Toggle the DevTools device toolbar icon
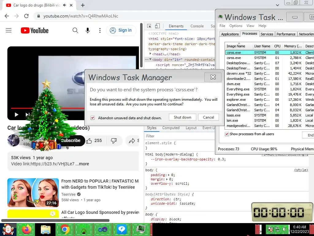 [157, 26]
